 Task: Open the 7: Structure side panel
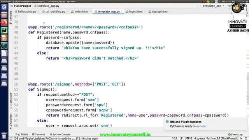[x=11, y=100]
